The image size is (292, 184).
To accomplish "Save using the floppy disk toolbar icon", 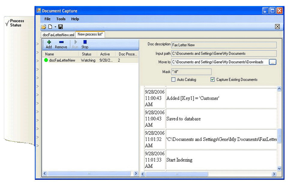I will pos(60,27).
